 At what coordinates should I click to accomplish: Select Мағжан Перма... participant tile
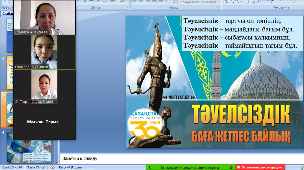click(44, 122)
